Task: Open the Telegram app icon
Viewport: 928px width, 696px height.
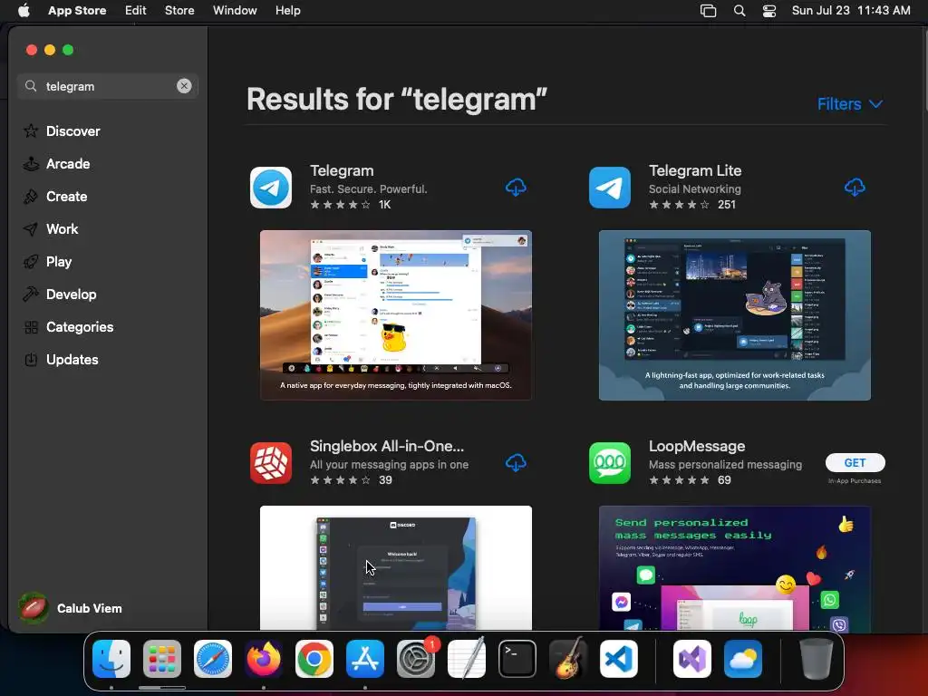Action: [271, 188]
